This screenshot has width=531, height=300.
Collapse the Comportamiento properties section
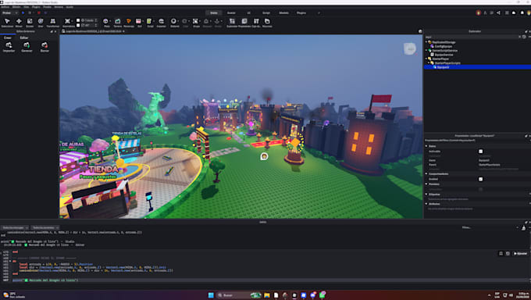tap(426, 174)
